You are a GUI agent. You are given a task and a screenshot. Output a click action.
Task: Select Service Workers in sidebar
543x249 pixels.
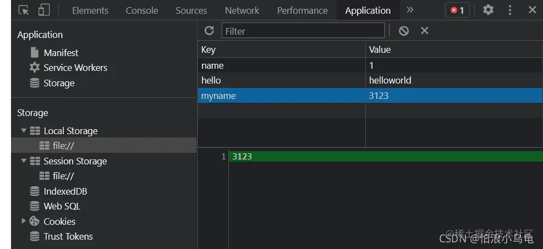(75, 68)
